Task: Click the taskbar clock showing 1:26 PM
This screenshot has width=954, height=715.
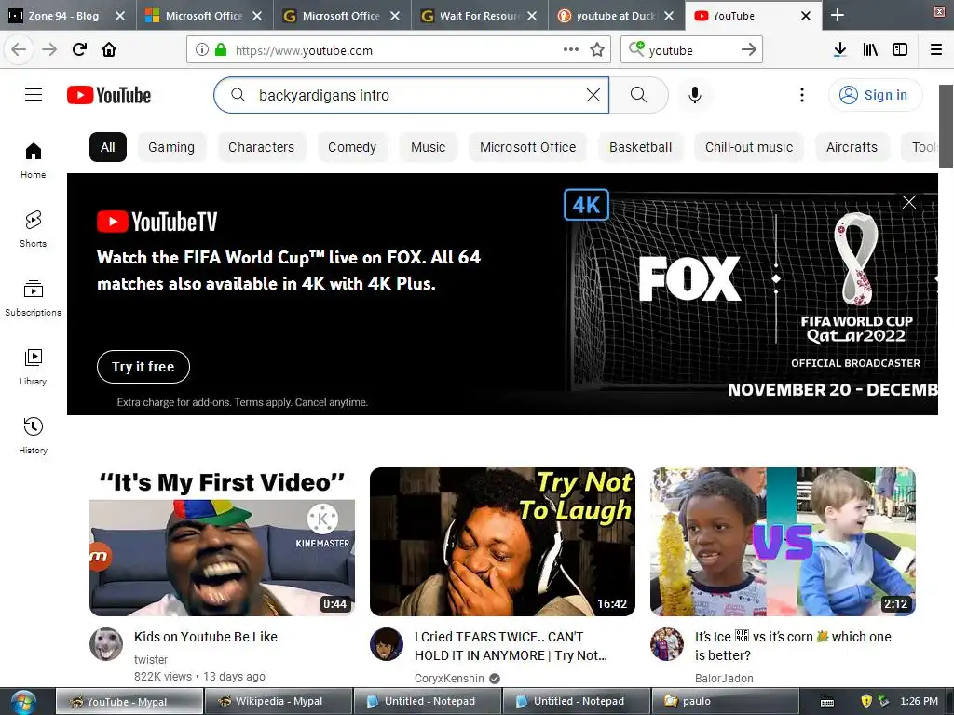Action: (919, 701)
